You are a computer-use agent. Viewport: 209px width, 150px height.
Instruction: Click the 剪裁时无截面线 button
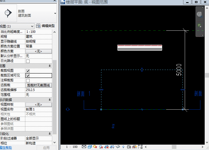[x=39, y=85]
